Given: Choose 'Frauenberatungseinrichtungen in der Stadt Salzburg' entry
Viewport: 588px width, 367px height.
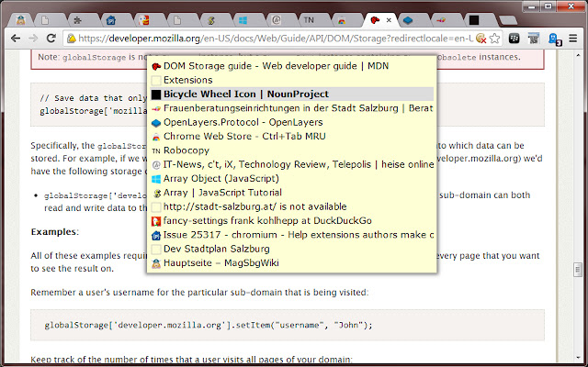Looking at the screenshot, I should 292,108.
